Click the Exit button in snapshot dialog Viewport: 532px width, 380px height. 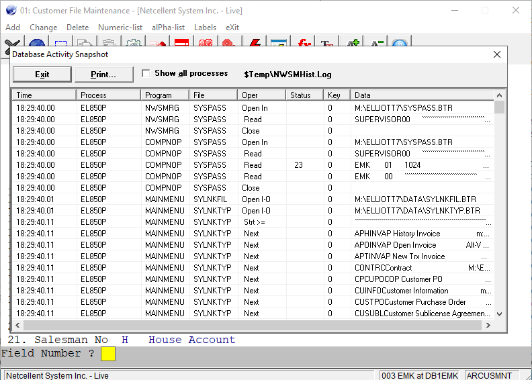coord(42,75)
